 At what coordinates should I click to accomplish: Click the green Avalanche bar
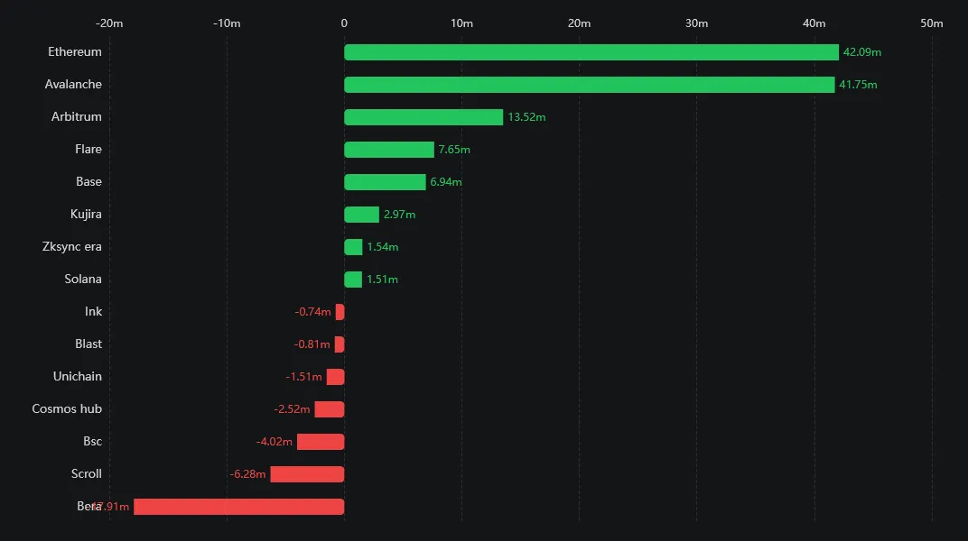coord(590,85)
